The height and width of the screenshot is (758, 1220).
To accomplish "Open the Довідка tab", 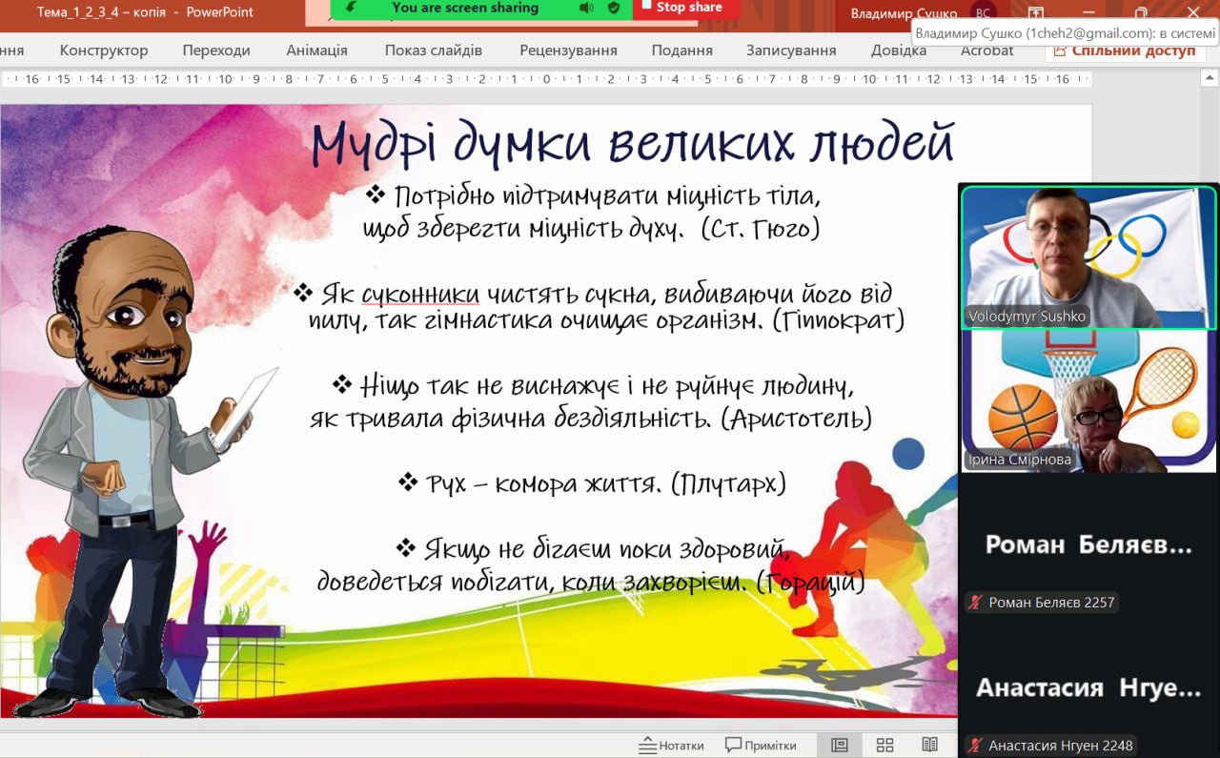I will [x=898, y=51].
